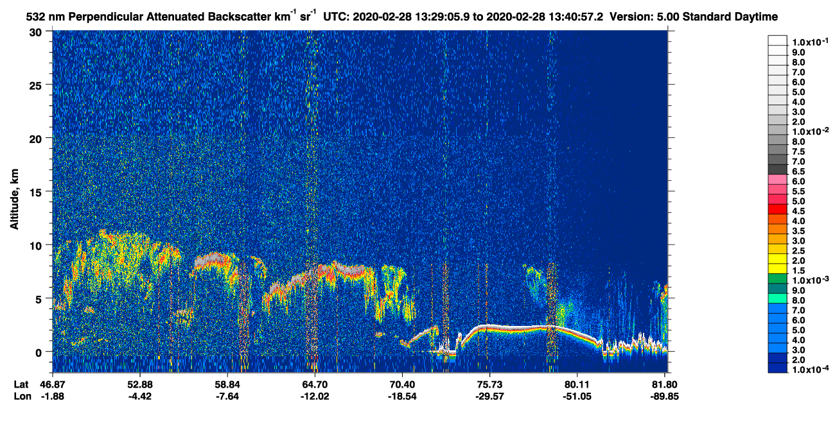
Task: Click the '5.5' colorbar label
Action: (798, 191)
